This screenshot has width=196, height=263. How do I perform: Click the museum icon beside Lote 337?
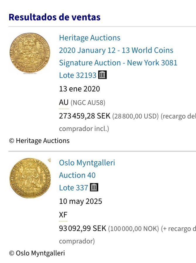(94, 187)
